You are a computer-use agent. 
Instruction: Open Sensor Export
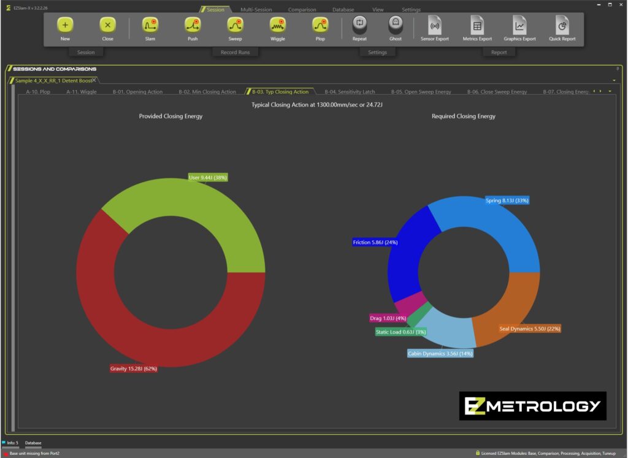pos(435,26)
